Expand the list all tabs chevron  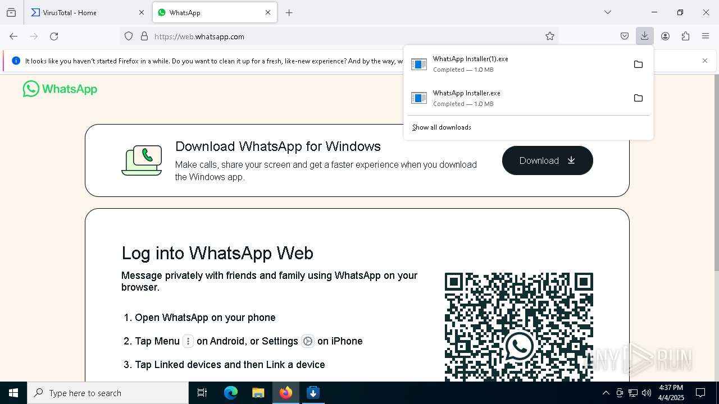[608, 12]
